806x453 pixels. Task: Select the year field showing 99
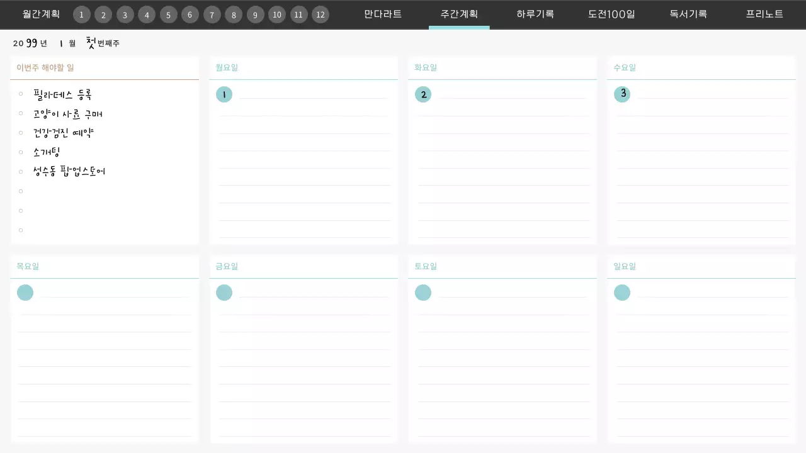31,43
